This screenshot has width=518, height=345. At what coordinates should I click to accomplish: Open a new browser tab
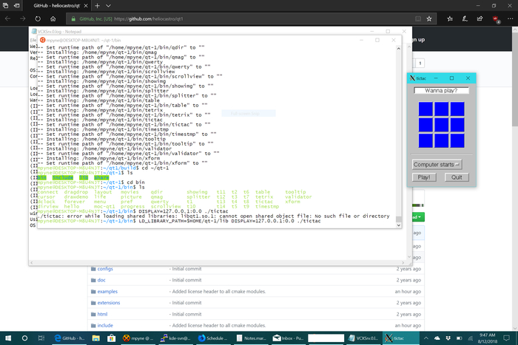[x=97, y=4]
